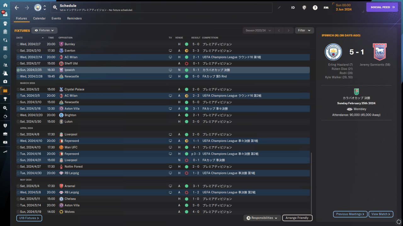Click the Manchester City badge in top bar
The image size is (403, 226).
coord(38,8)
